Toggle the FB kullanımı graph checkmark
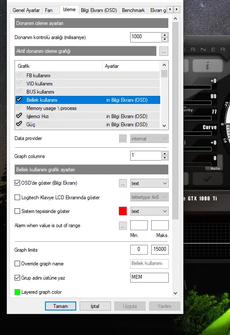 (x=19, y=75)
